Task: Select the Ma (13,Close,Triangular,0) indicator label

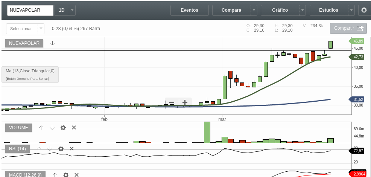Action: tap(30, 71)
